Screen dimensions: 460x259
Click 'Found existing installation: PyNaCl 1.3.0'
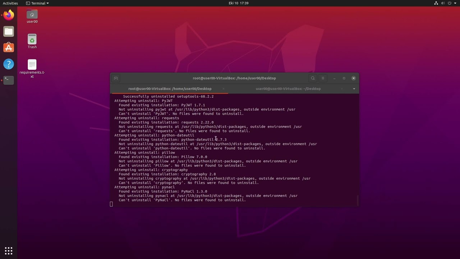point(163,191)
